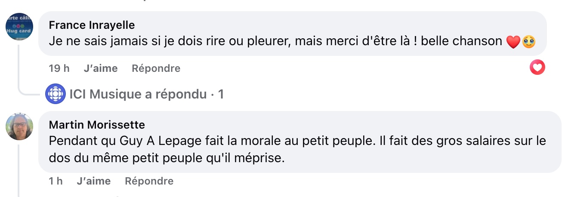Click the red heart emoji in France's comment
Viewport: 562px width, 197px height.
pos(513,42)
